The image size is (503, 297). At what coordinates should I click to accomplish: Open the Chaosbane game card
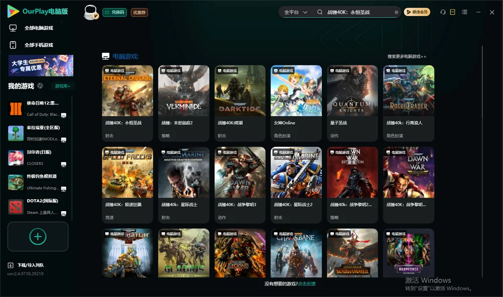point(296,253)
